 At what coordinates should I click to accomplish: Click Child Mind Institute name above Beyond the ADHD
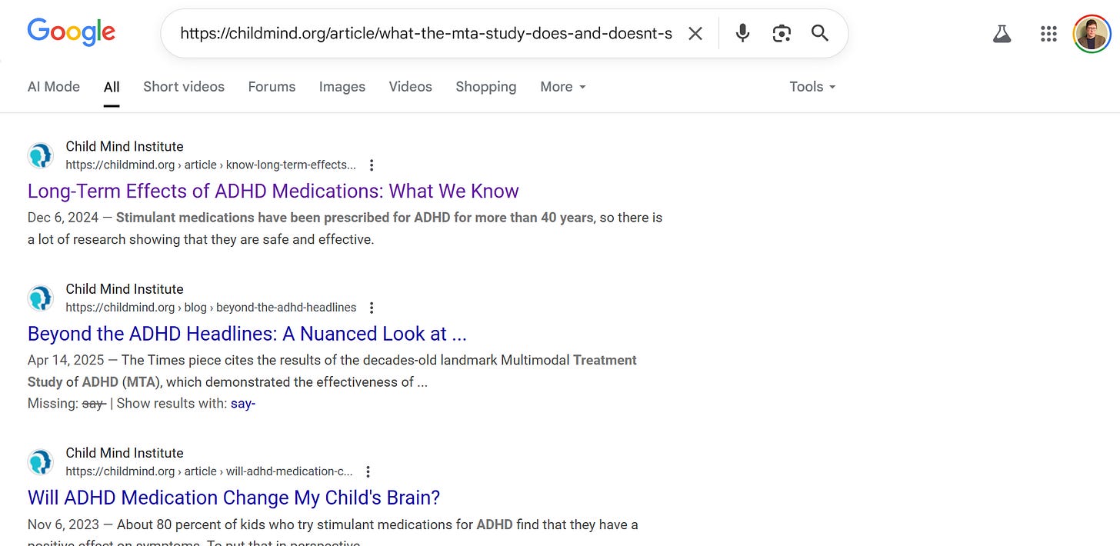point(125,289)
